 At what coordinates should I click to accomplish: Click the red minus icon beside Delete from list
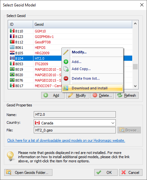66,78
